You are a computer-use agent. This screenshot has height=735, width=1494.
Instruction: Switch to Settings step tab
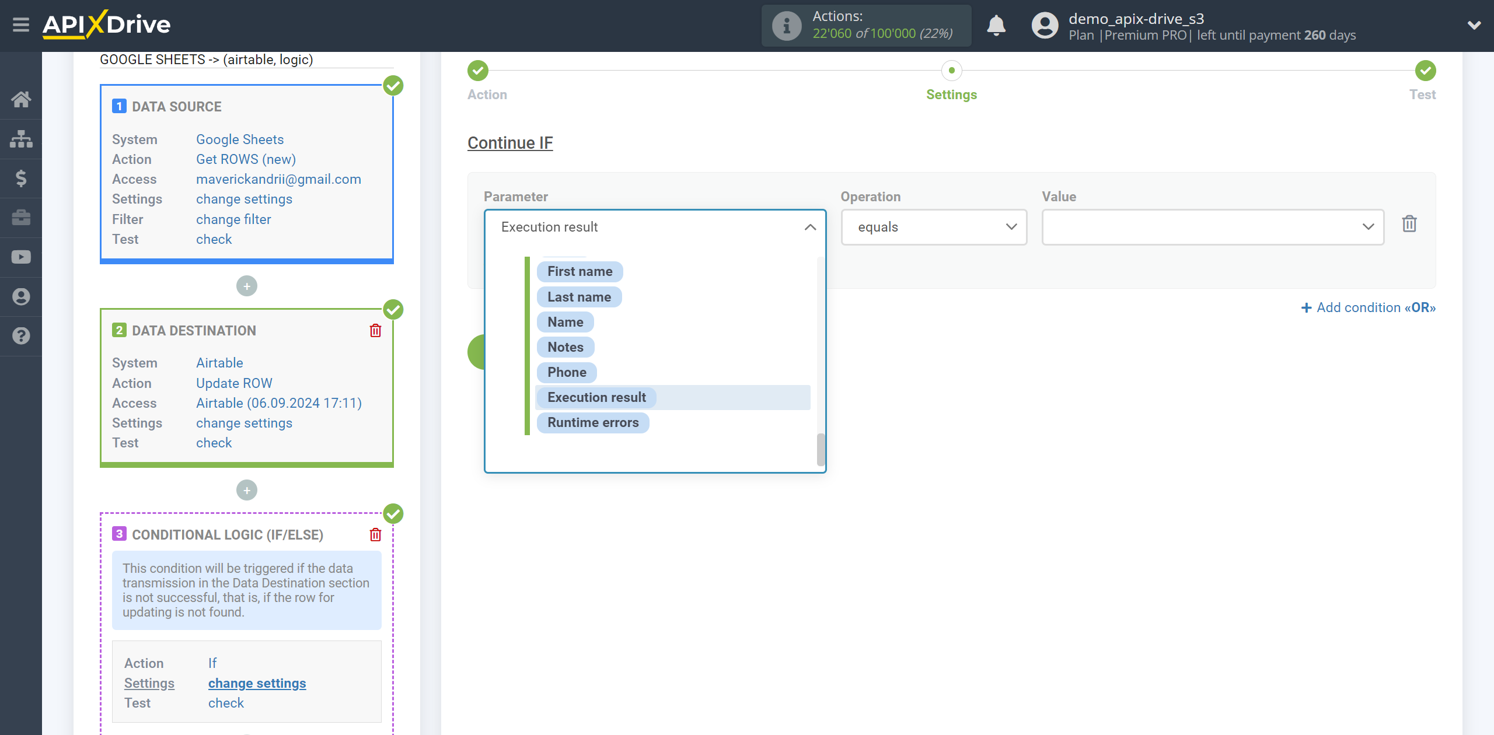tap(952, 94)
